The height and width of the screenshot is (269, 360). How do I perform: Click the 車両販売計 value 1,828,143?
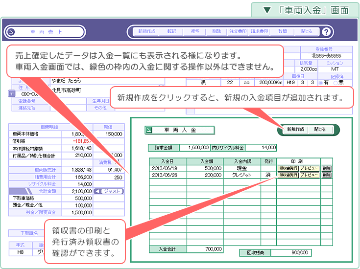77,170
